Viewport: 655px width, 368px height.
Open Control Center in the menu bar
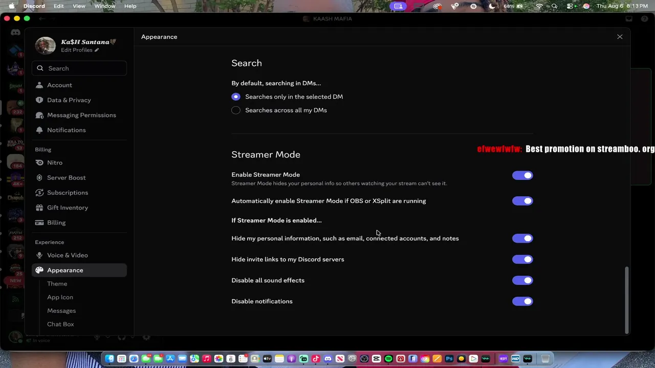[x=570, y=6]
